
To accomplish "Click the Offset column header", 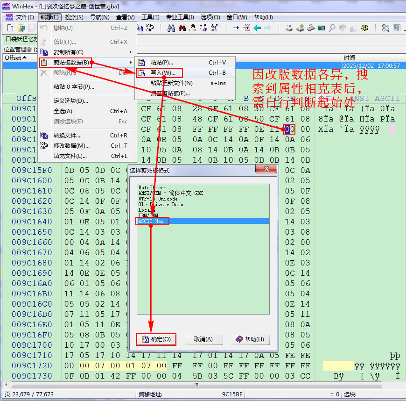I will [x=20, y=58].
